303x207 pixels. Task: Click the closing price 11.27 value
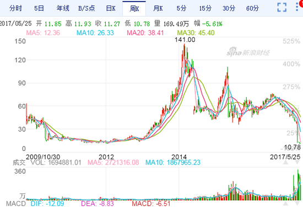pyautogui.click(x=112, y=24)
